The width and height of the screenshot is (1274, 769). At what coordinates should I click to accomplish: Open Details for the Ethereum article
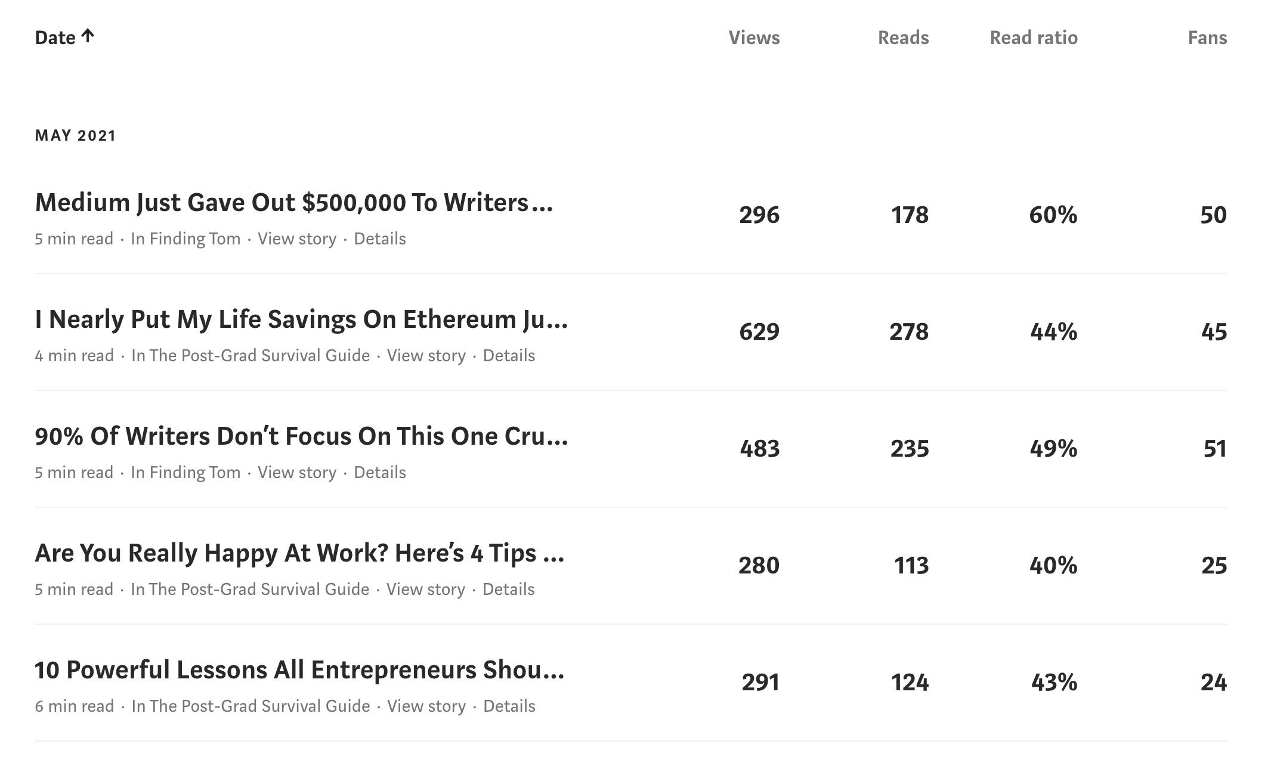tap(509, 355)
